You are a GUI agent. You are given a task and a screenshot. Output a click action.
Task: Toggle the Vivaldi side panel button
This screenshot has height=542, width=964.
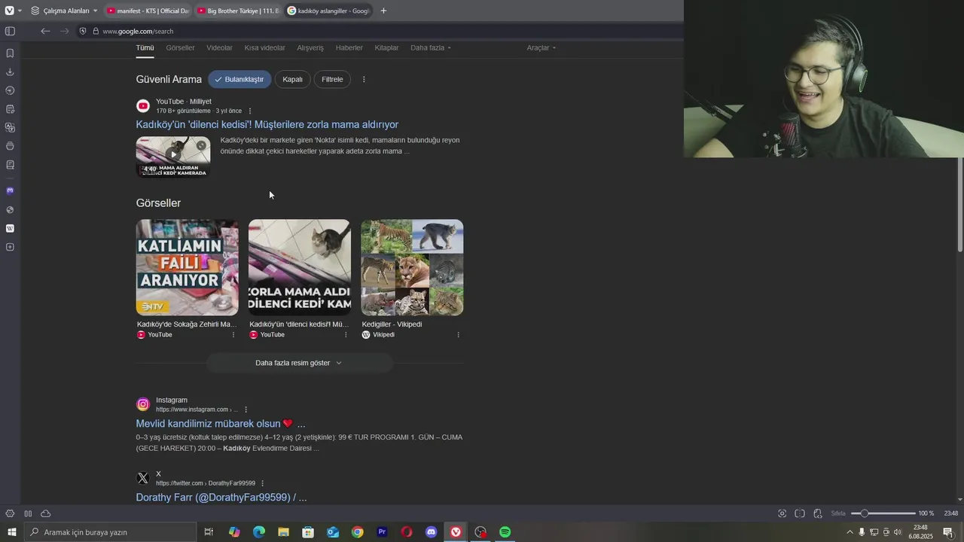pos(10,31)
